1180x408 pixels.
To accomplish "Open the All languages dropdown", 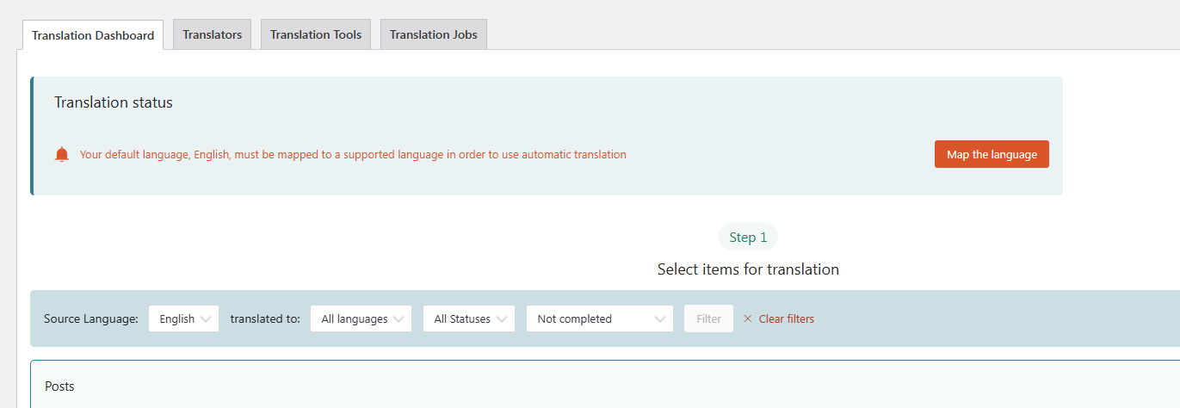I will tap(361, 318).
